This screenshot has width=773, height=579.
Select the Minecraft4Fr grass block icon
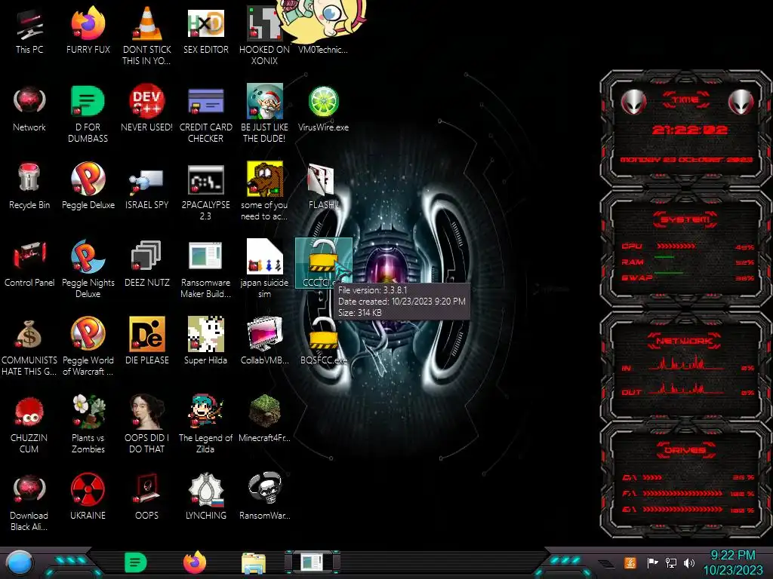(x=264, y=418)
